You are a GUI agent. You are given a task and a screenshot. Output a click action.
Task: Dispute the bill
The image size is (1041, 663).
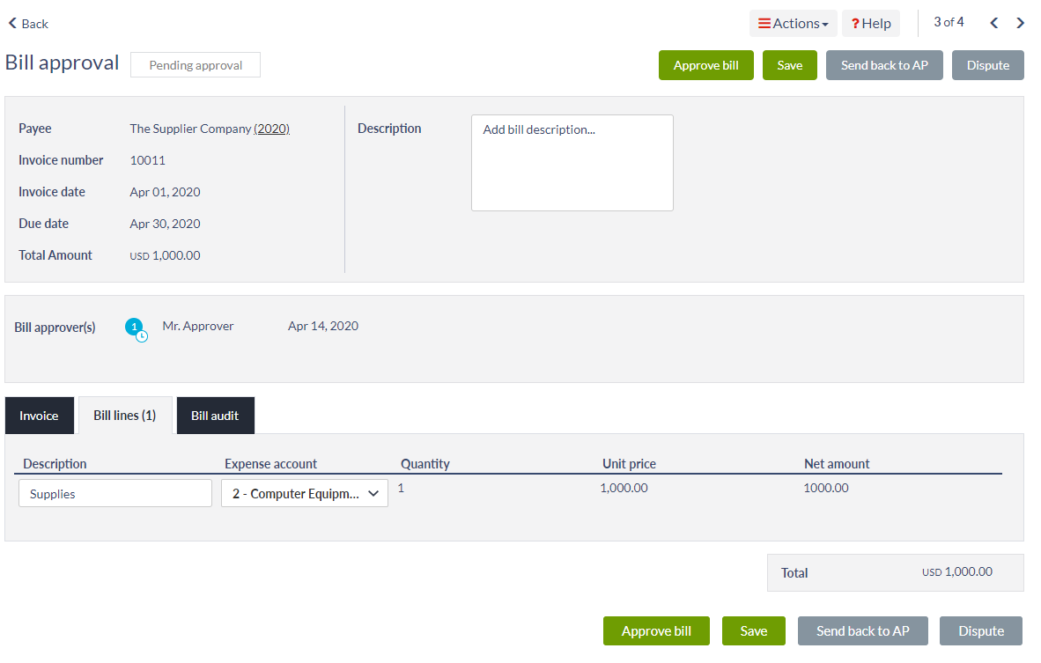coord(987,64)
